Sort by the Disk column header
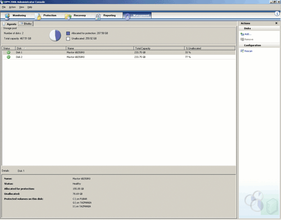 click(40, 48)
